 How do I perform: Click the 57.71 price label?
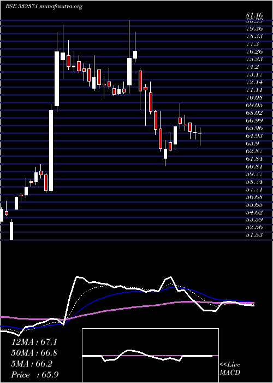254,189
